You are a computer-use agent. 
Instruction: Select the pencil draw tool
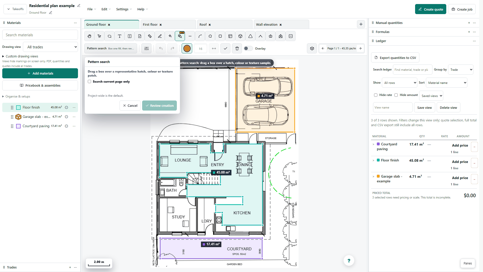160,36
